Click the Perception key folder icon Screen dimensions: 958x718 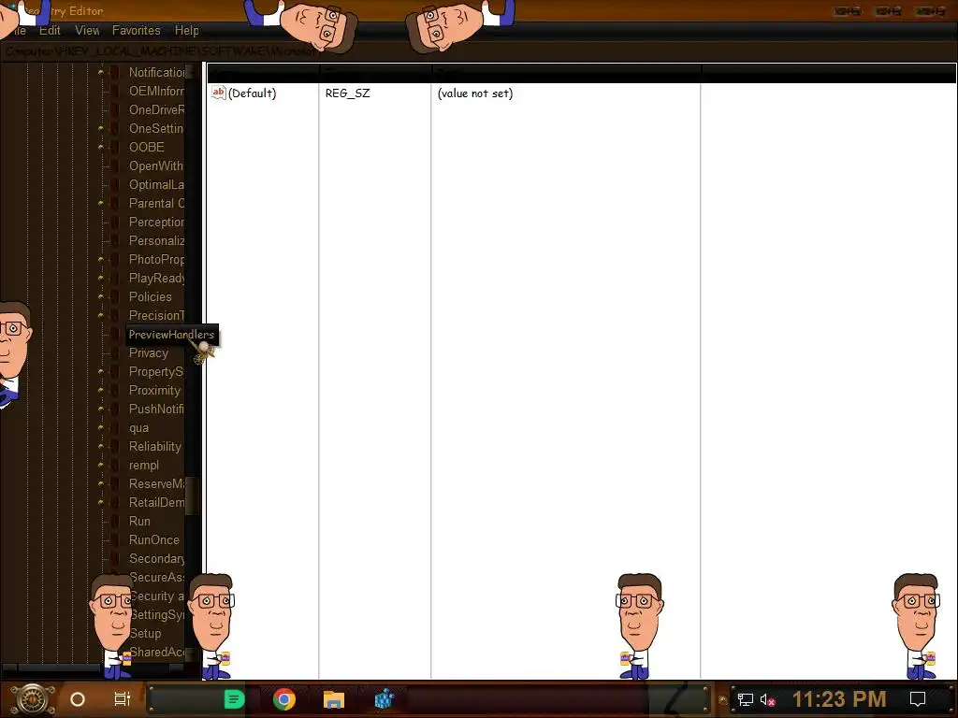(x=115, y=223)
